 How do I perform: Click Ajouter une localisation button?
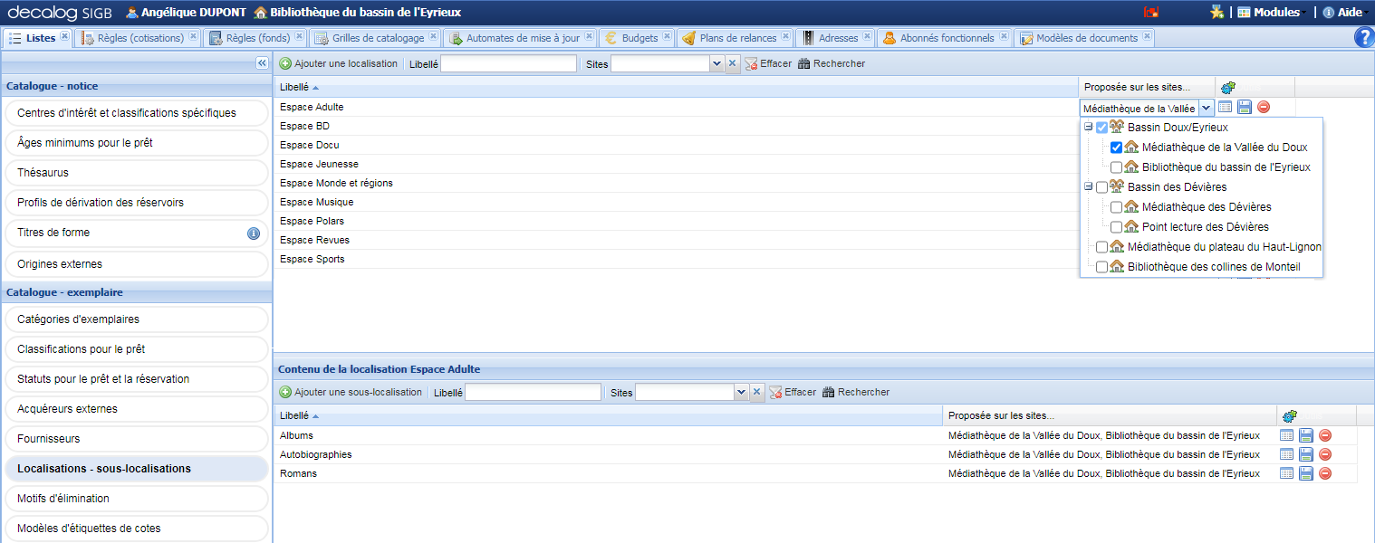(x=338, y=63)
